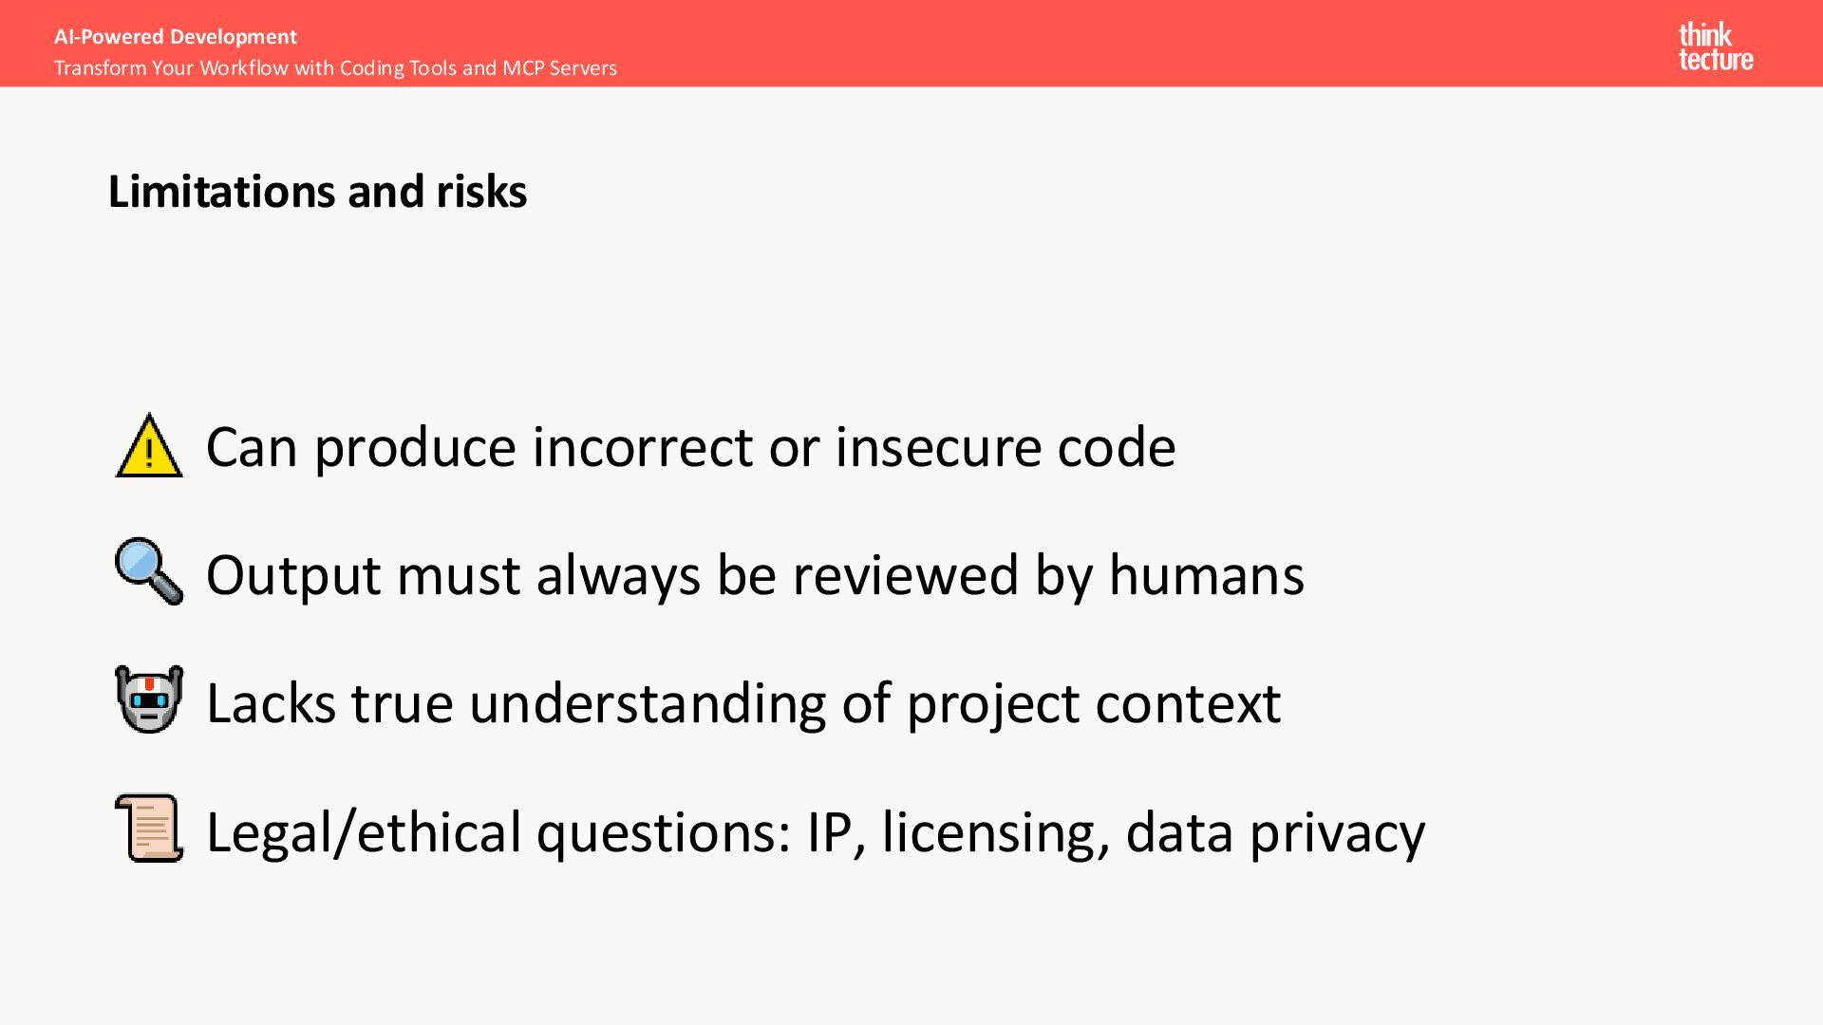Click 'AI-Powered Development' header text

click(x=176, y=36)
